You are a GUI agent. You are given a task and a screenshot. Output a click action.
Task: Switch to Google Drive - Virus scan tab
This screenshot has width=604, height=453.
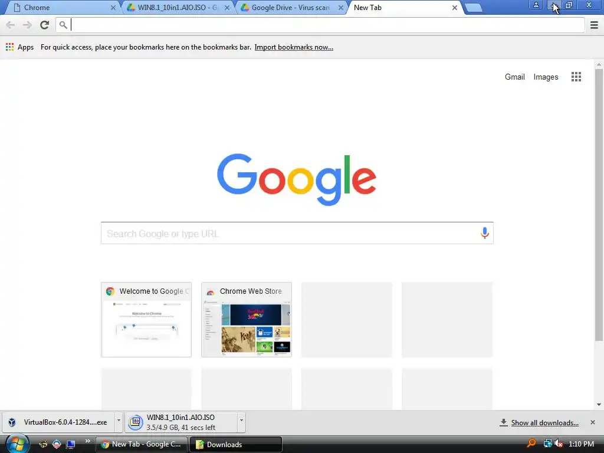(291, 8)
